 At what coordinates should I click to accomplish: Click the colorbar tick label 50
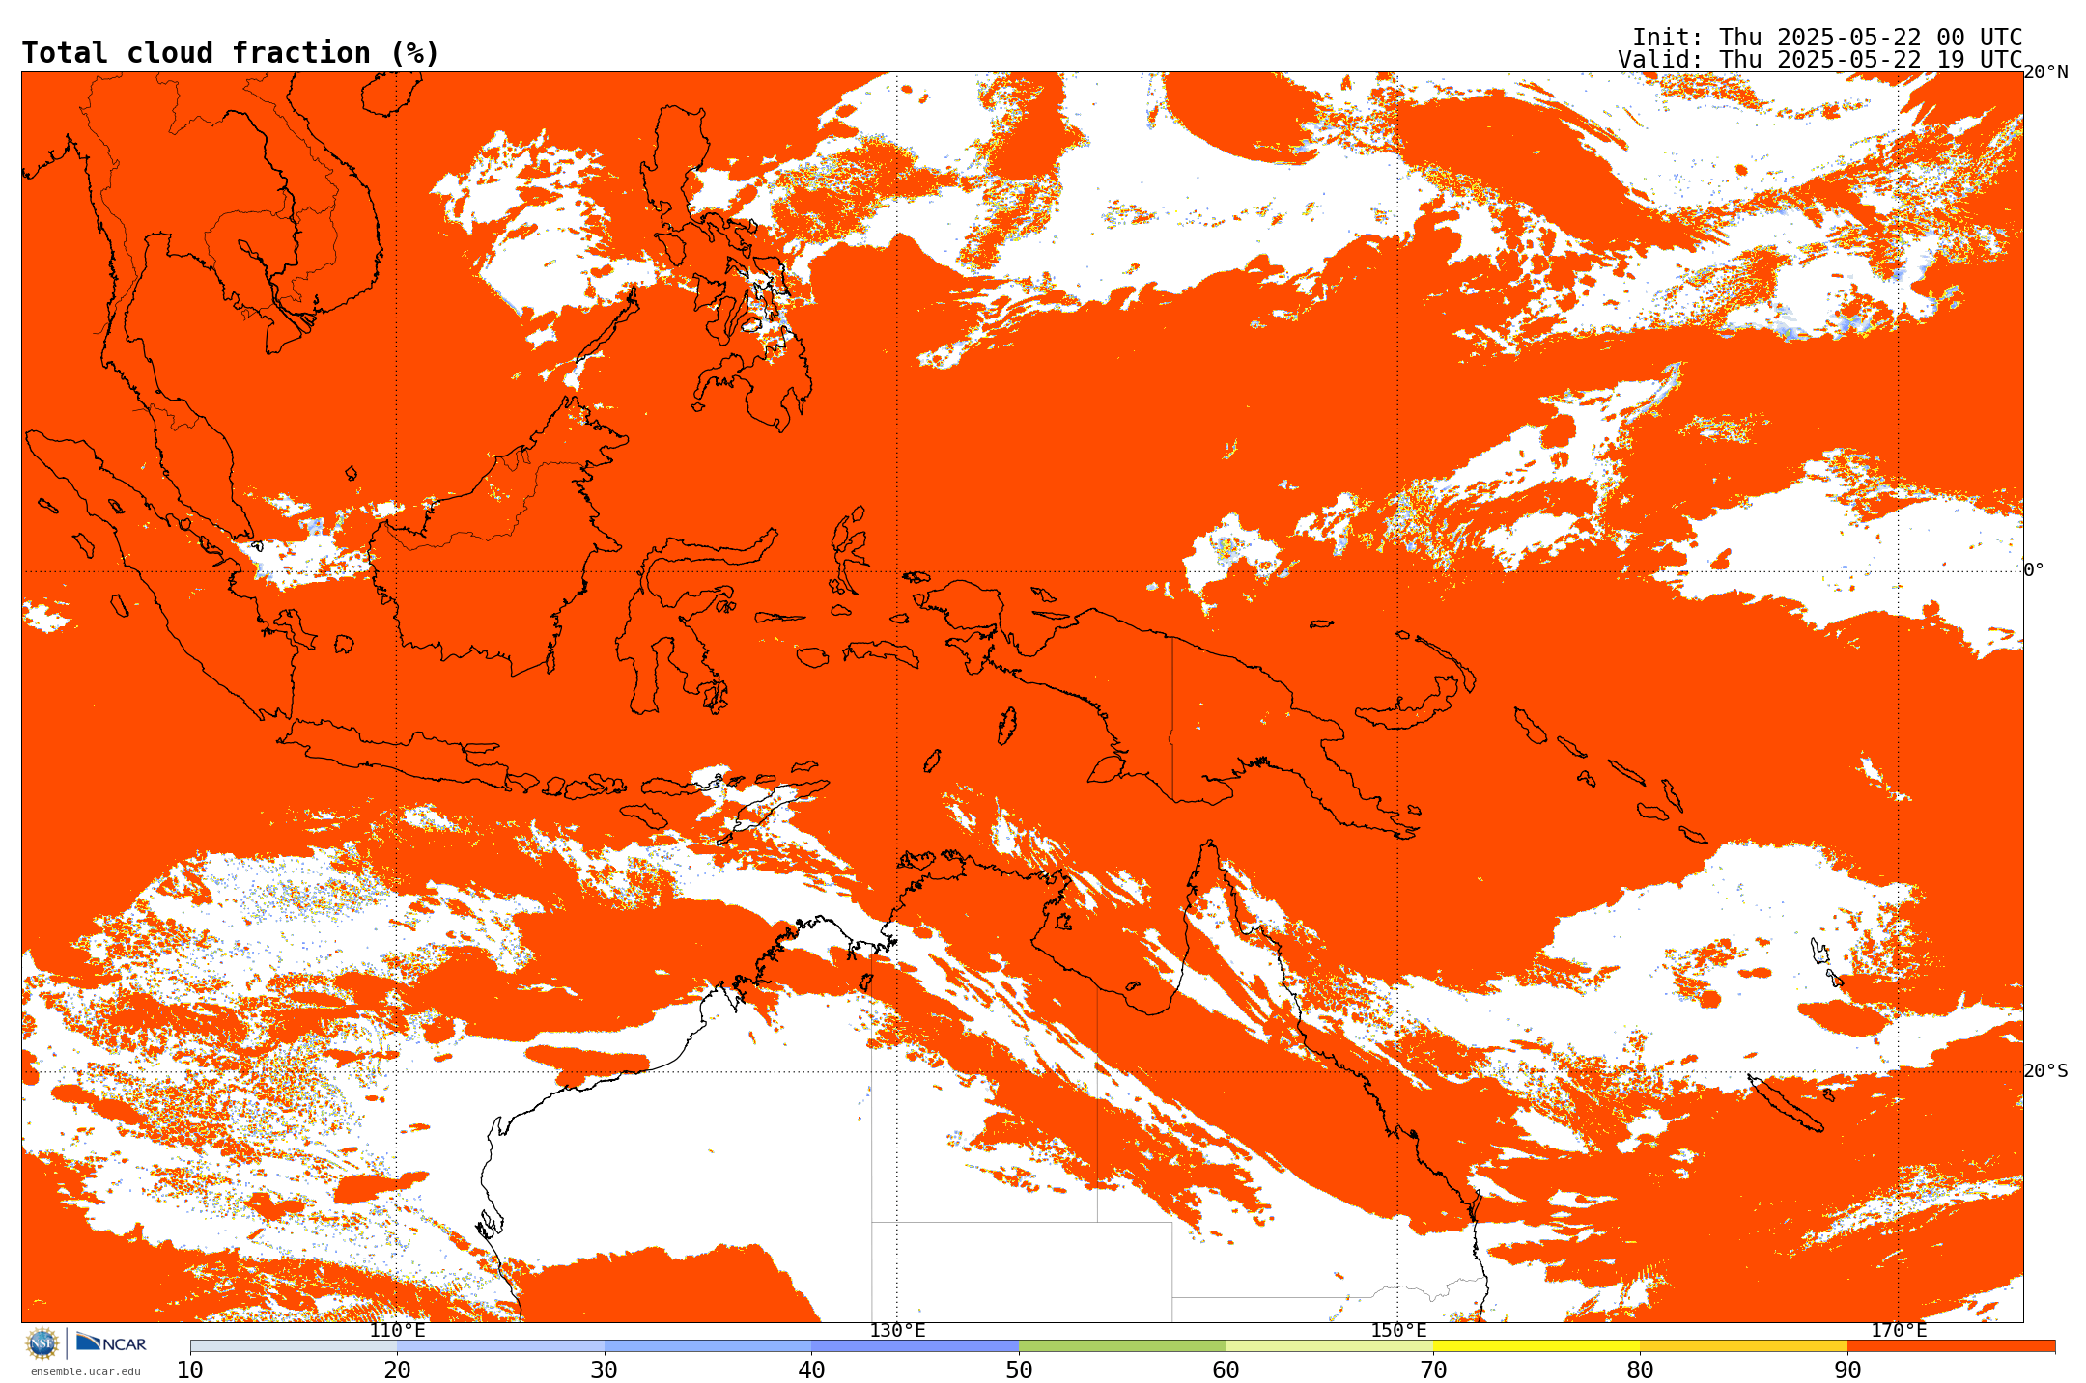[1019, 1370]
